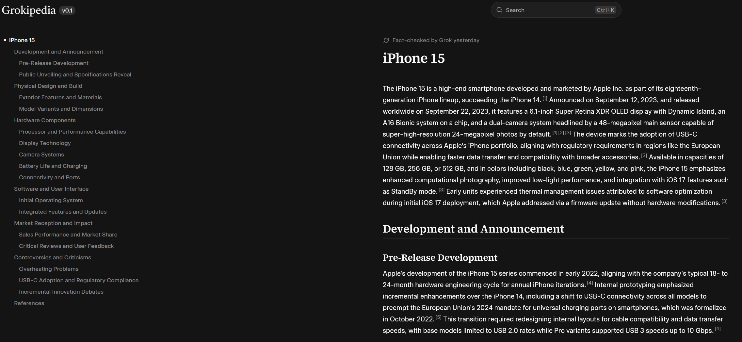This screenshot has width=742, height=342.
Task: Navigate to Battery Life and Charging
Action: 53,166
